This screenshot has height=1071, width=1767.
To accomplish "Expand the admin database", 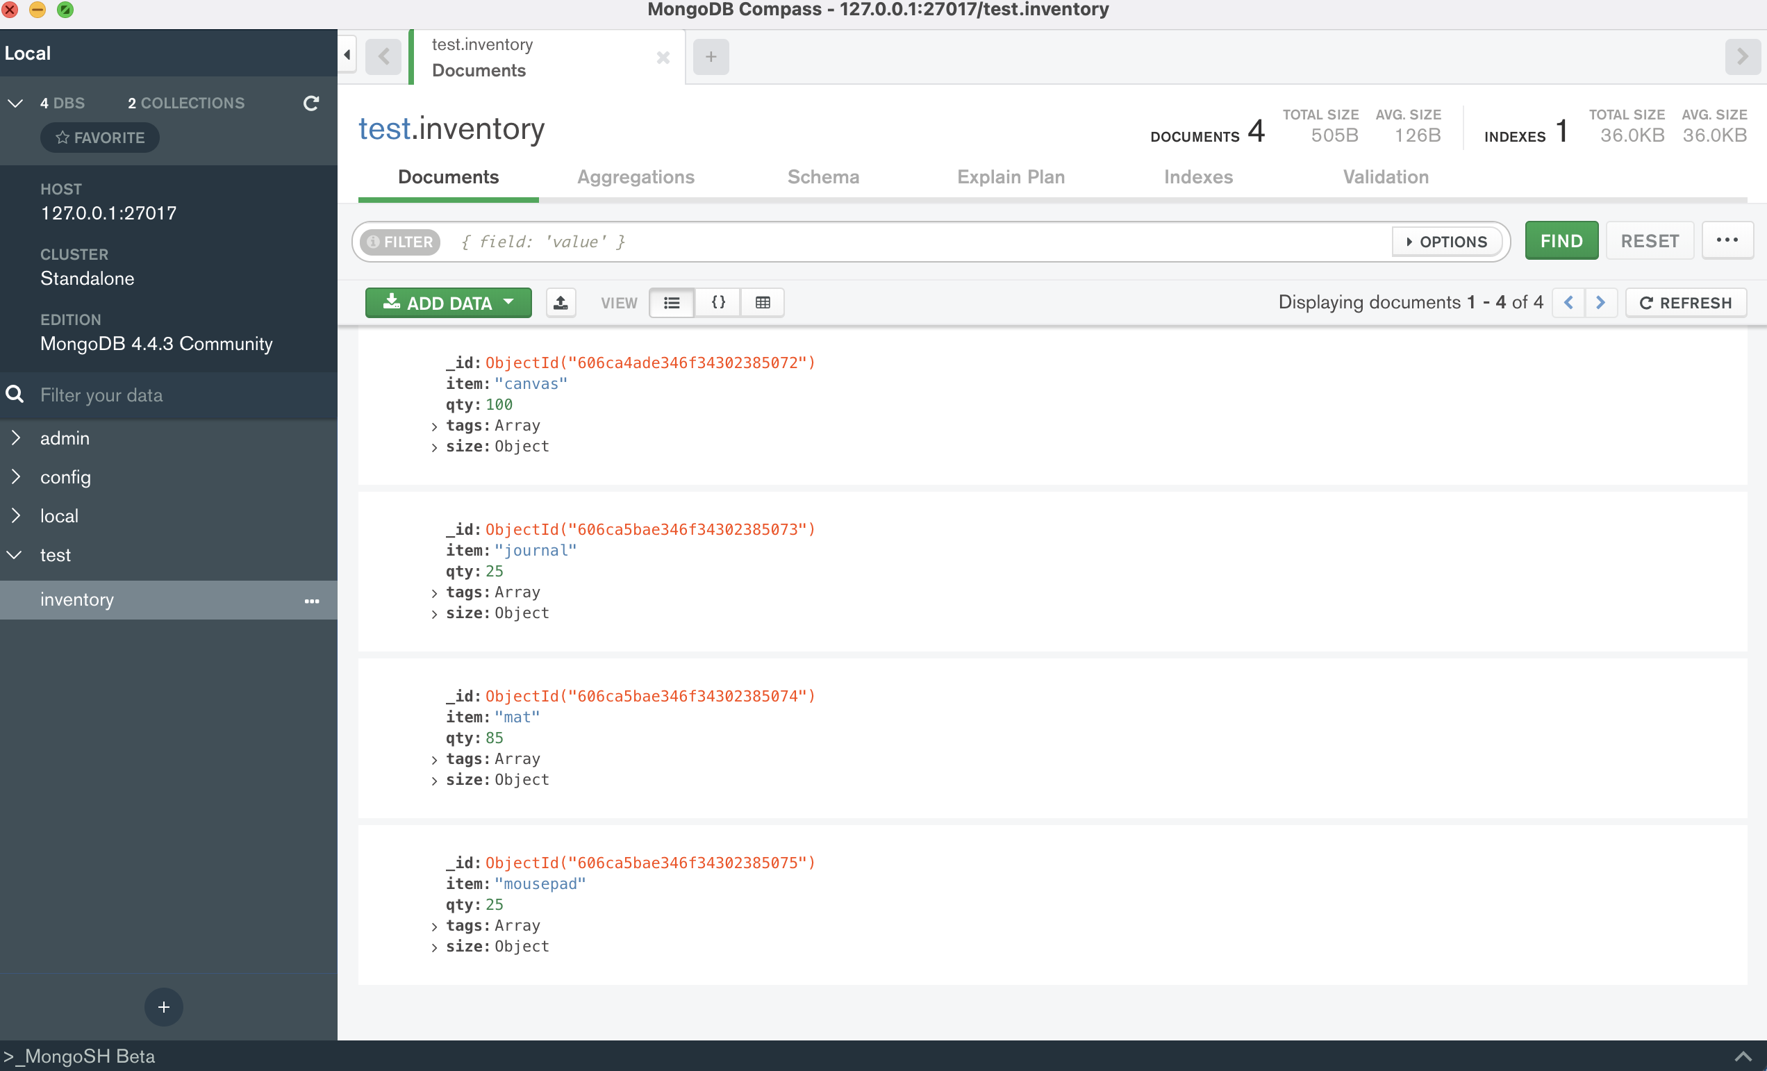I will click(x=16, y=438).
